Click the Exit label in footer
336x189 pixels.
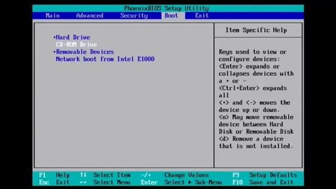point(62,182)
